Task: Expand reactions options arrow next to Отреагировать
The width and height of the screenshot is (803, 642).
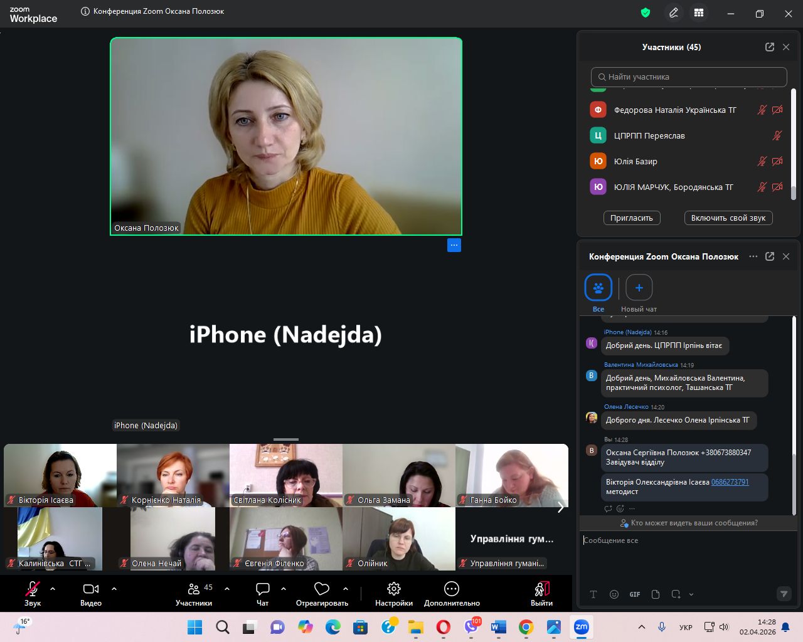Action: pos(346,589)
